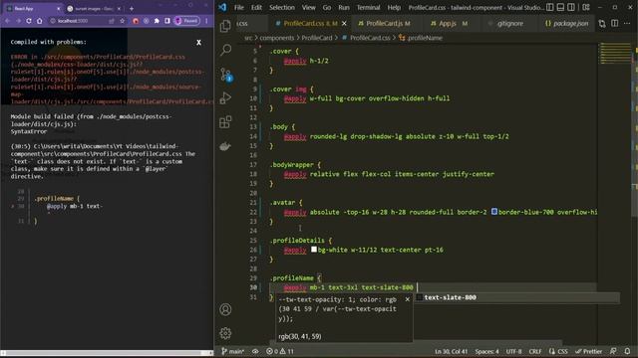Dismiss the Compiled with problems overlay
The width and height of the screenshot is (638, 358).
point(198,42)
